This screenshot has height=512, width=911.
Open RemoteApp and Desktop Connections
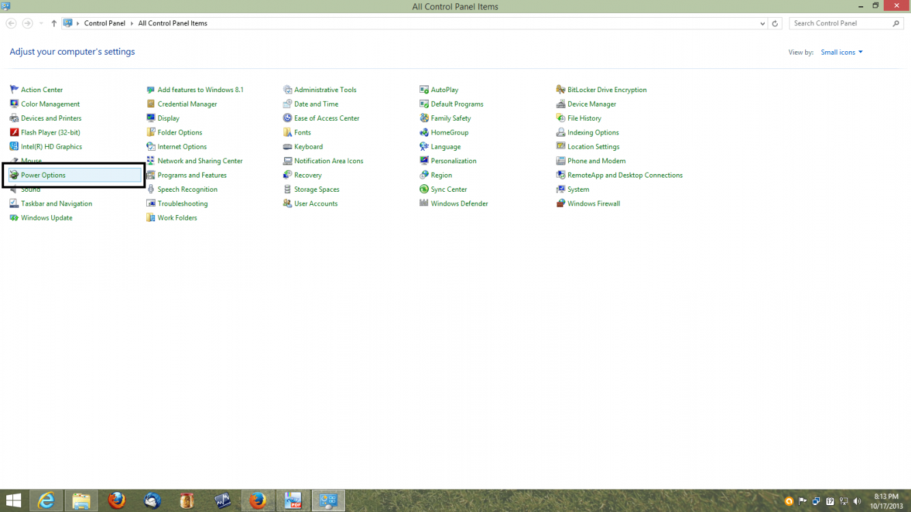tap(625, 175)
